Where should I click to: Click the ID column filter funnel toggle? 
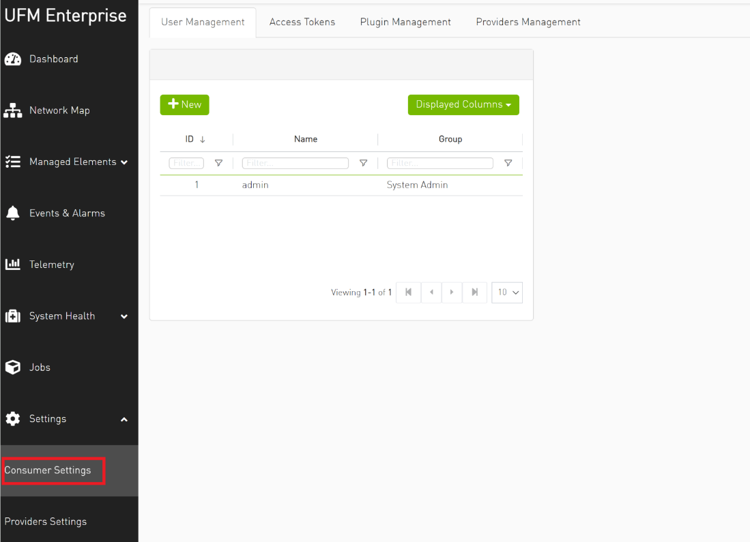coord(218,163)
